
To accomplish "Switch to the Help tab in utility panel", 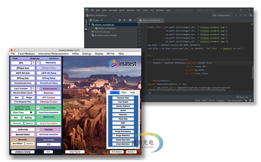I will click(x=133, y=92).
